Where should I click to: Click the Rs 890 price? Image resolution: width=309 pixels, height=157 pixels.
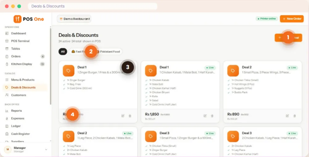[233, 114]
